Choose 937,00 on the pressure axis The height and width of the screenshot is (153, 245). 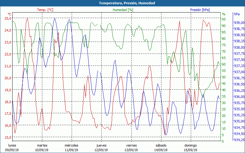[x=239, y=72]
